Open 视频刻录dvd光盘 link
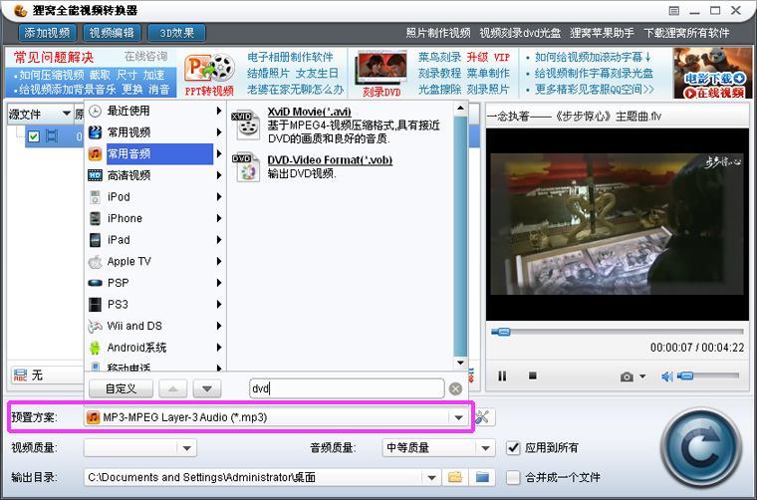 tap(520, 33)
